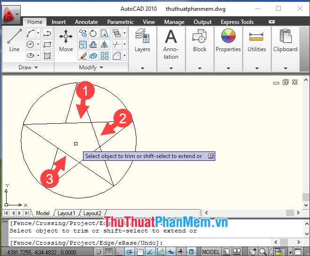Open the Pan tool in status bar
The image size is (310, 256).
(x=253, y=252)
